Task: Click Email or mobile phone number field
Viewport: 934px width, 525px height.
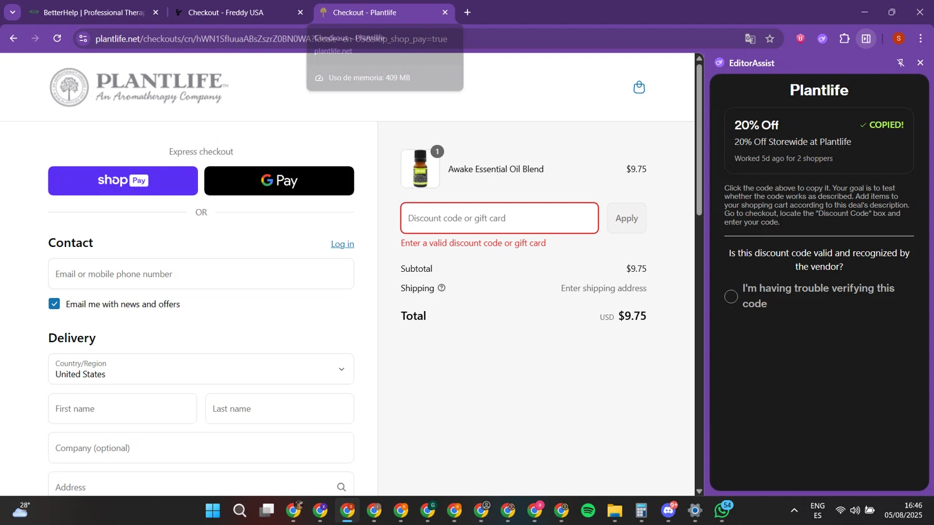Action: (201, 274)
